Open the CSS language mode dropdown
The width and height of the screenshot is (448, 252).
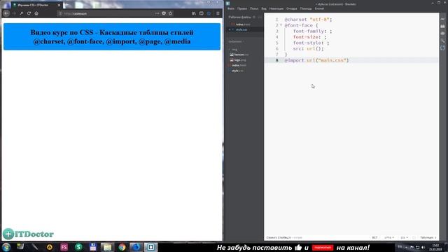(404, 237)
